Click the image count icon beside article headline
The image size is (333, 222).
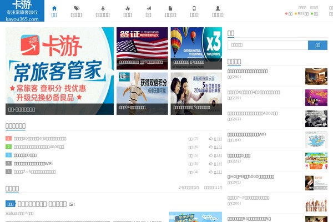[x=72, y=204]
